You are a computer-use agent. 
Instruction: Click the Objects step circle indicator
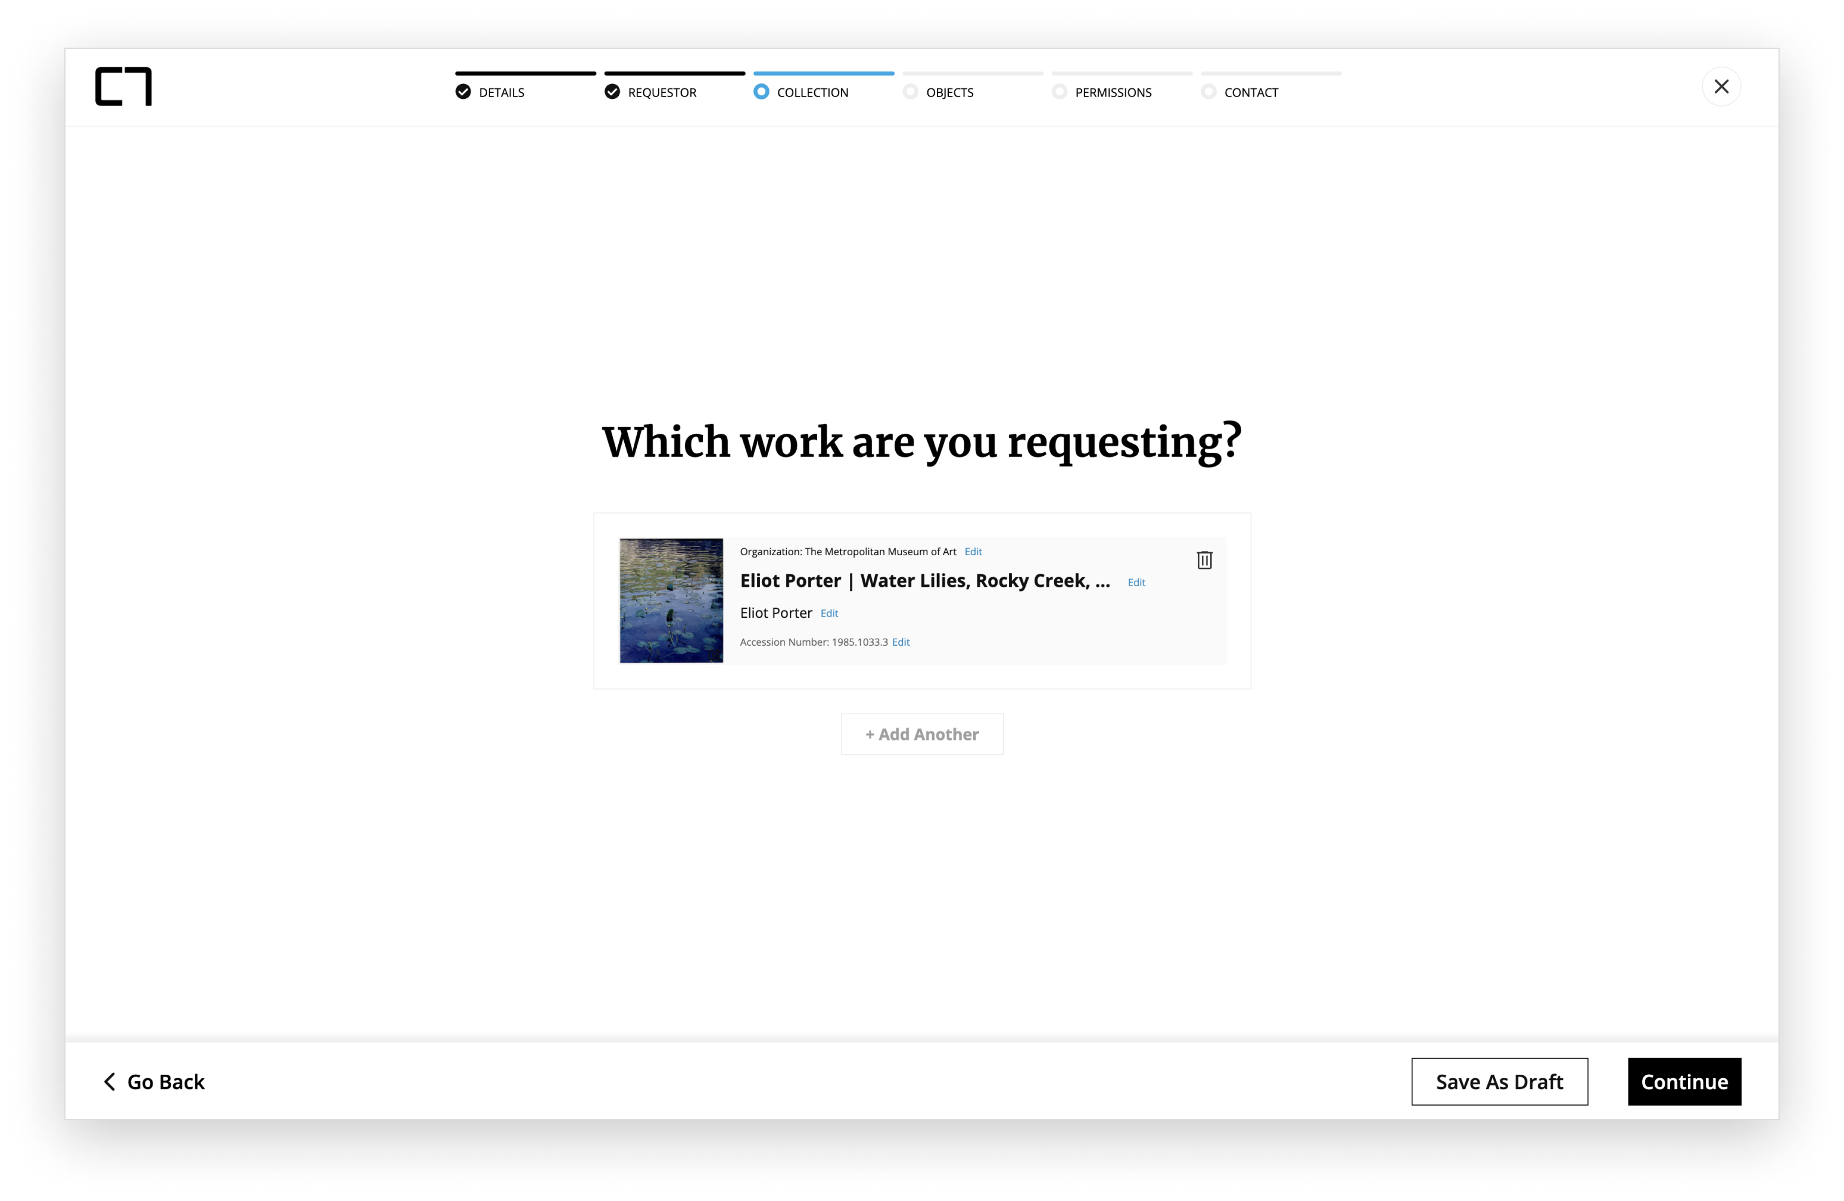tap(910, 92)
